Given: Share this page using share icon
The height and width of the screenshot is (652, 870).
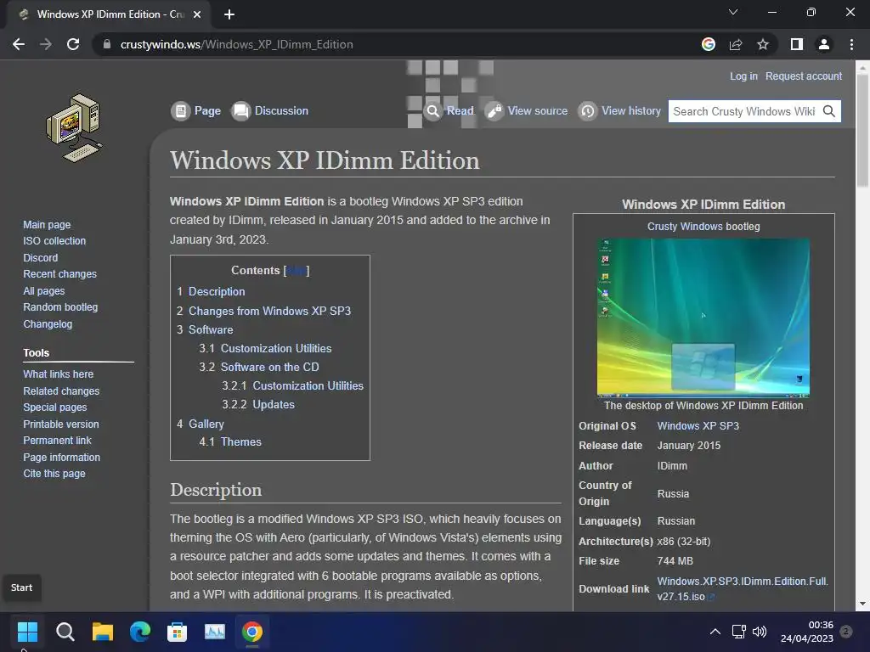Looking at the screenshot, I should tap(736, 44).
